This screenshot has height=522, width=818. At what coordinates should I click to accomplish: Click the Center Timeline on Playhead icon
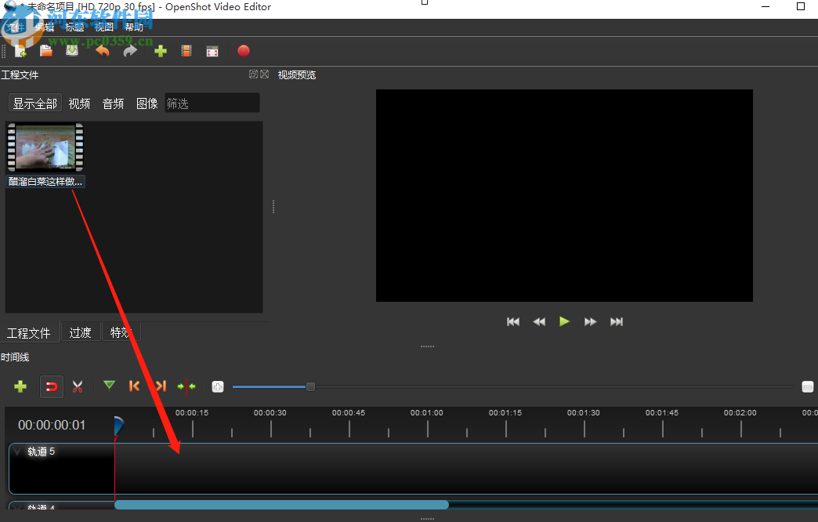coord(186,386)
